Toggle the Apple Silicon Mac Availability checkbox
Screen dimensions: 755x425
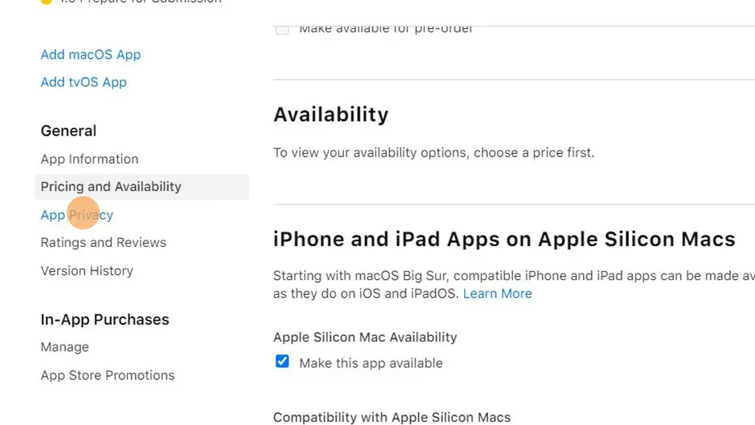pos(282,362)
